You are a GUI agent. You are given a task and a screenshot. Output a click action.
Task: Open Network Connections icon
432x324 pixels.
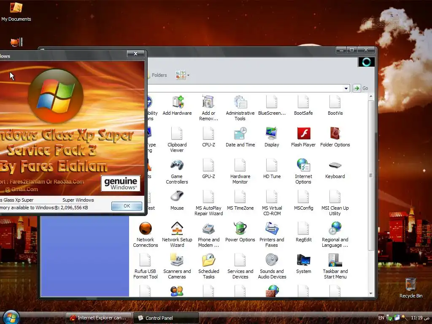click(146, 235)
